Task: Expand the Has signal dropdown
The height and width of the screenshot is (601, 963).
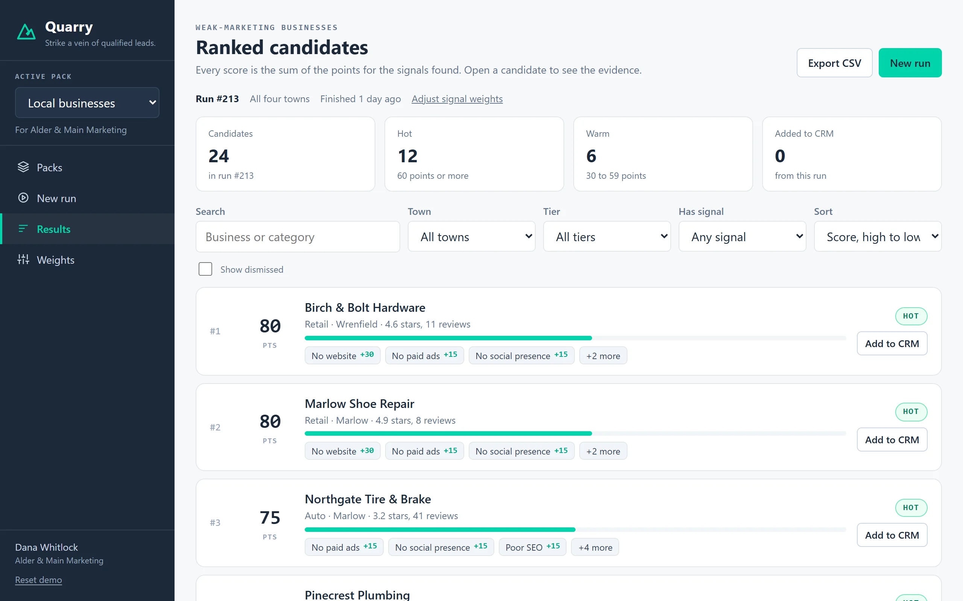Action: [x=742, y=237]
